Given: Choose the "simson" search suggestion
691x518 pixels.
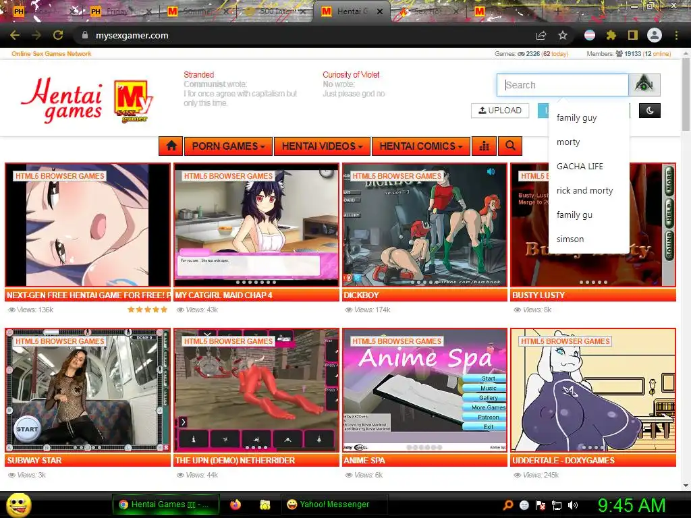Looking at the screenshot, I should (588, 239).
